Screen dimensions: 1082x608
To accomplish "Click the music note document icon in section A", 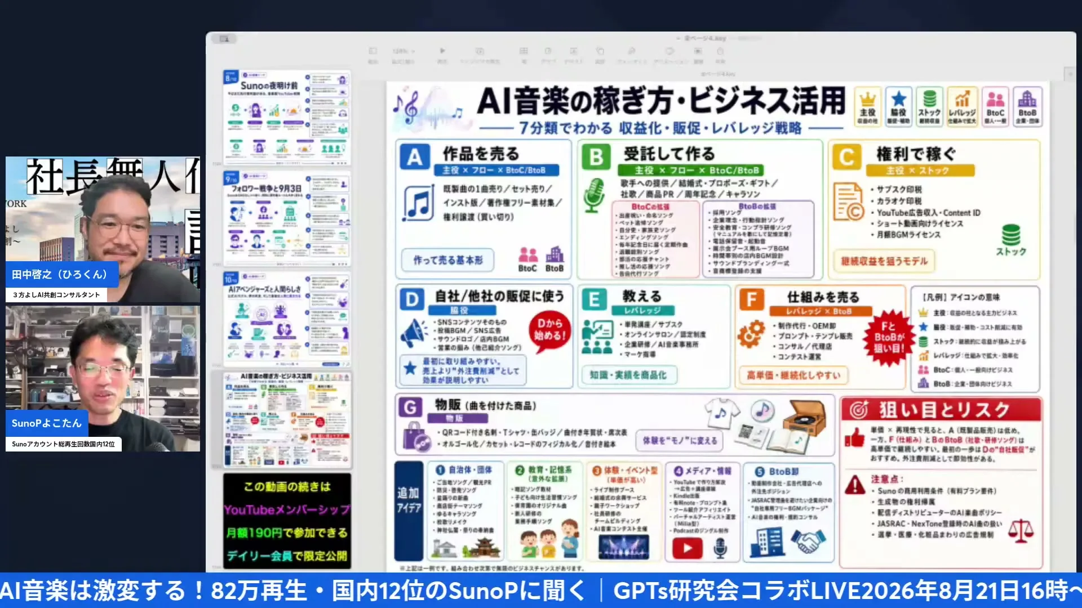I will tap(418, 203).
